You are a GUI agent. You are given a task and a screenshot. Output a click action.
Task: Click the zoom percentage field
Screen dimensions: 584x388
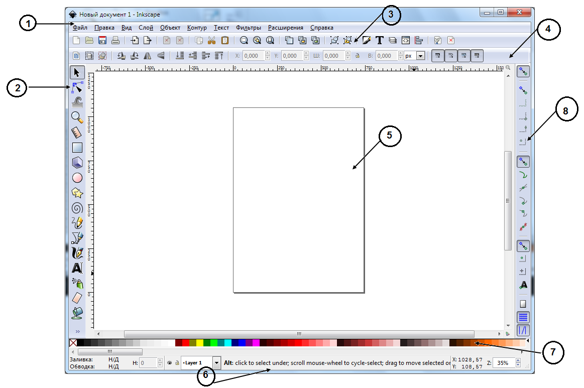[x=504, y=362]
